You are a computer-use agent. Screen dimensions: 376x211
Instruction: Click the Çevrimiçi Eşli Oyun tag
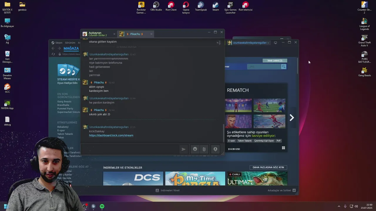pyautogui.click(x=264, y=141)
